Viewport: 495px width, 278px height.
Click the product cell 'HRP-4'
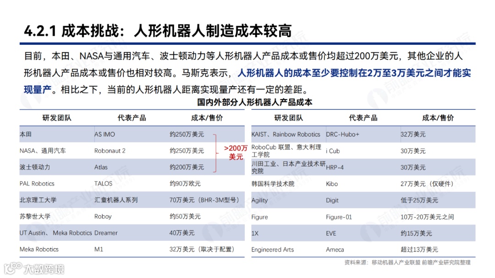click(x=335, y=168)
